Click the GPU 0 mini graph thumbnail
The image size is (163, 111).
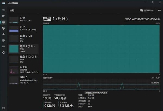coord(14,80)
